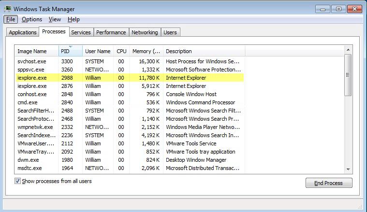This screenshot has height=212, width=367.
Task: Click the Task Manager title bar icon
Action: coord(7,9)
